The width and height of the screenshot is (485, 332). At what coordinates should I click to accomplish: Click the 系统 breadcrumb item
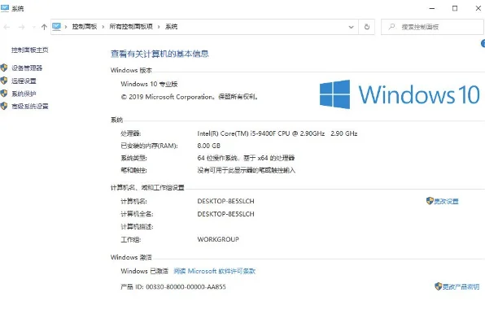[x=171, y=27]
